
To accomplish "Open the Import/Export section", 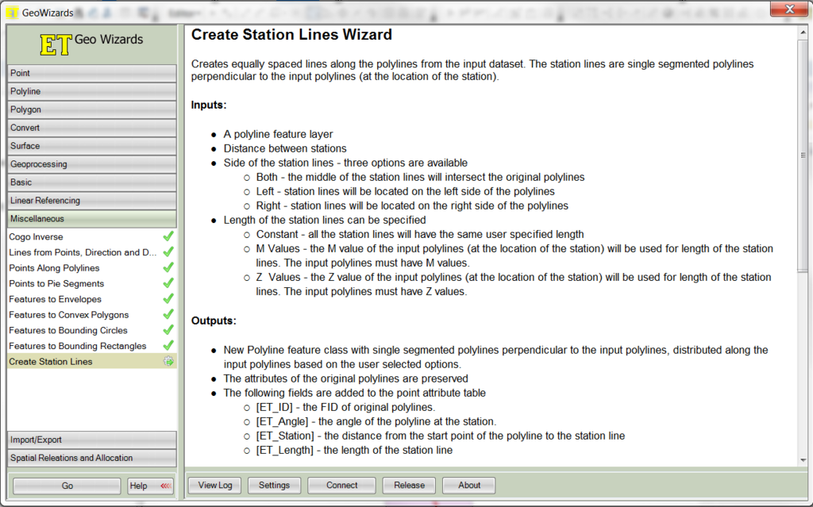I will (x=91, y=440).
